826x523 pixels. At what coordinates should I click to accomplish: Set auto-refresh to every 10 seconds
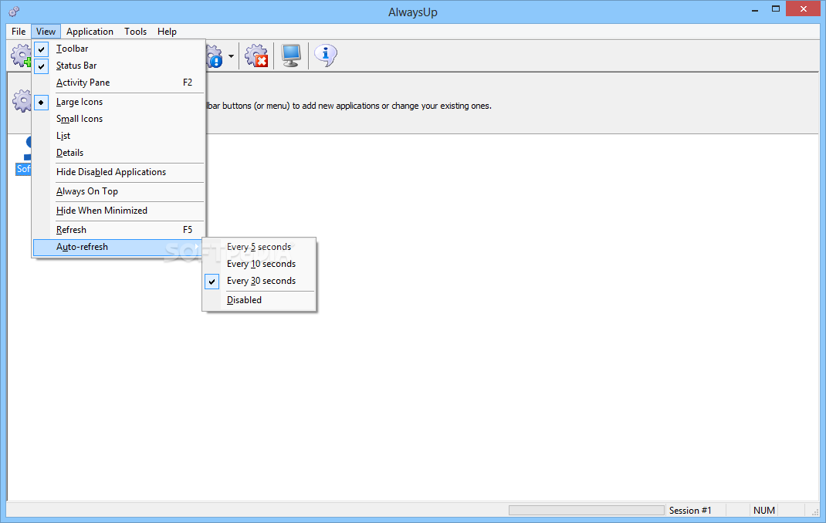point(259,264)
